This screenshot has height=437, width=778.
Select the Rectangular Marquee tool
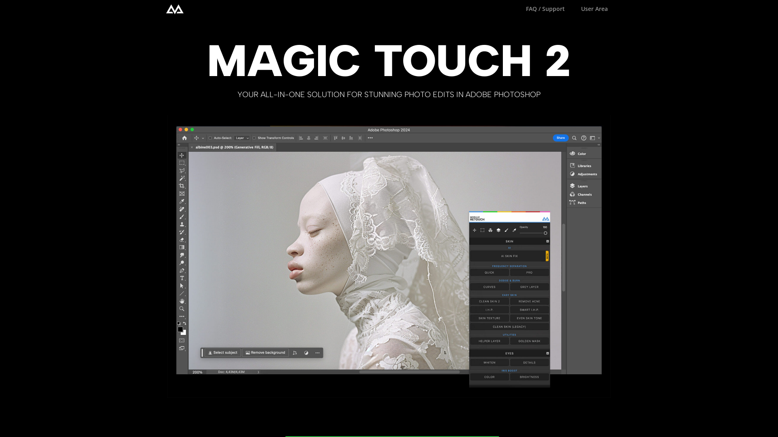tap(182, 163)
